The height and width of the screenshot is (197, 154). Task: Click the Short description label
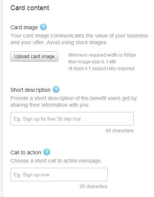31,90
